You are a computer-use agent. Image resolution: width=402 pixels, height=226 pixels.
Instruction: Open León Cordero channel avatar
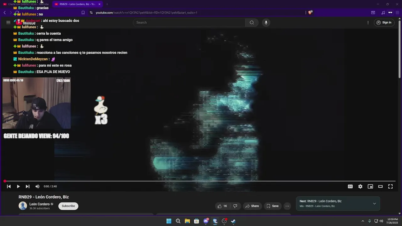tap(23, 206)
